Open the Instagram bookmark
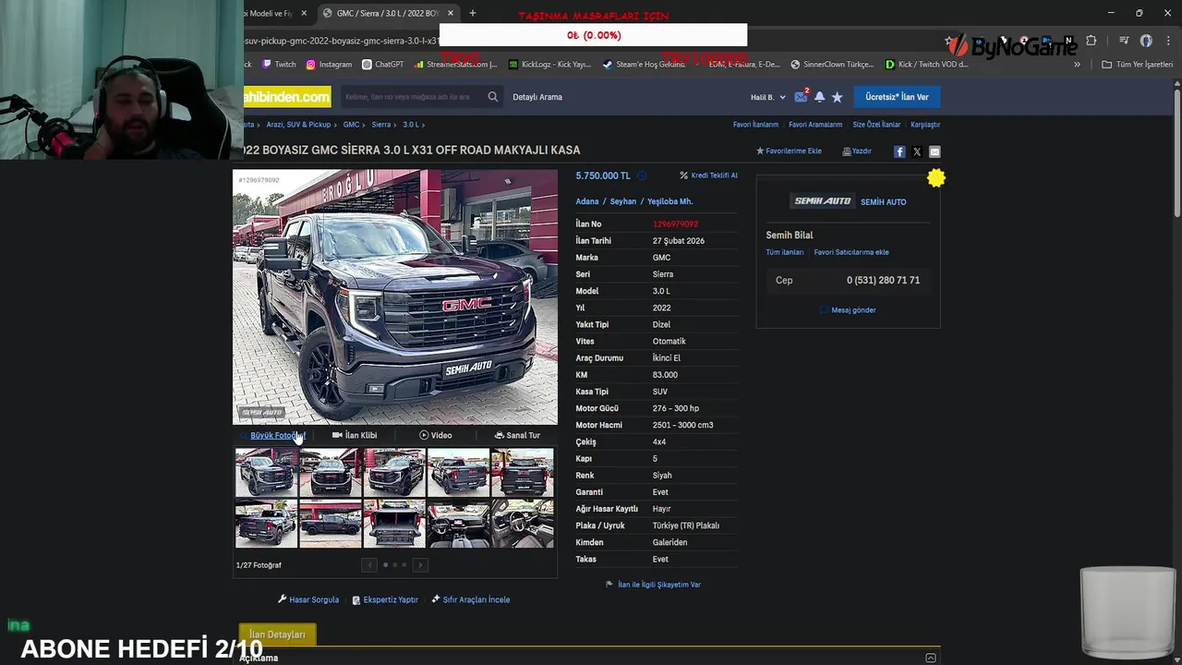 point(329,65)
